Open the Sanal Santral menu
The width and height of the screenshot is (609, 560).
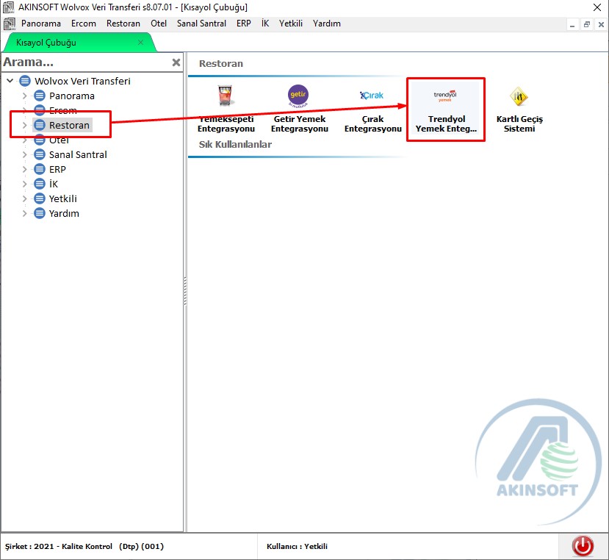[201, 24]
